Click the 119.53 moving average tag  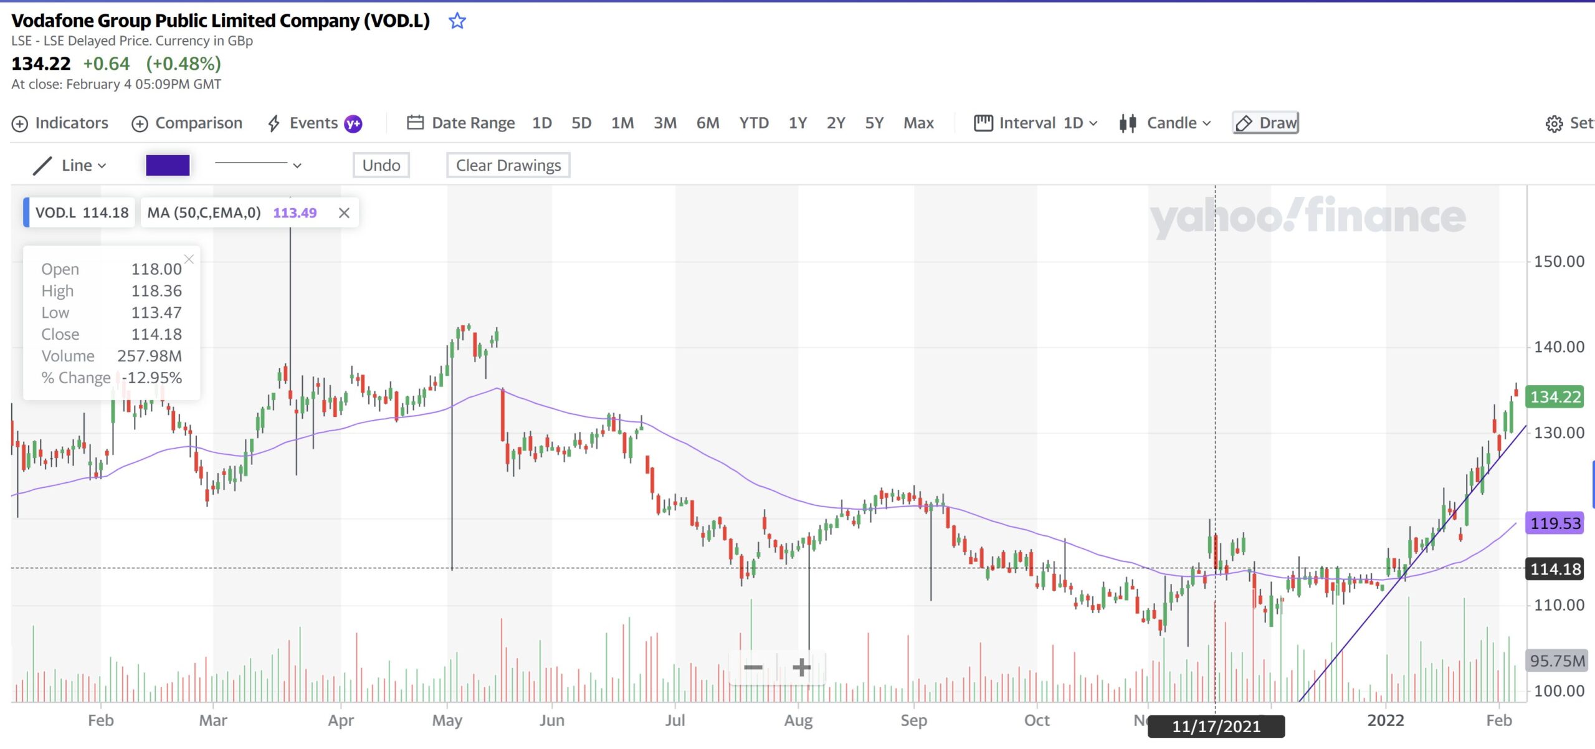[1555, 523]
